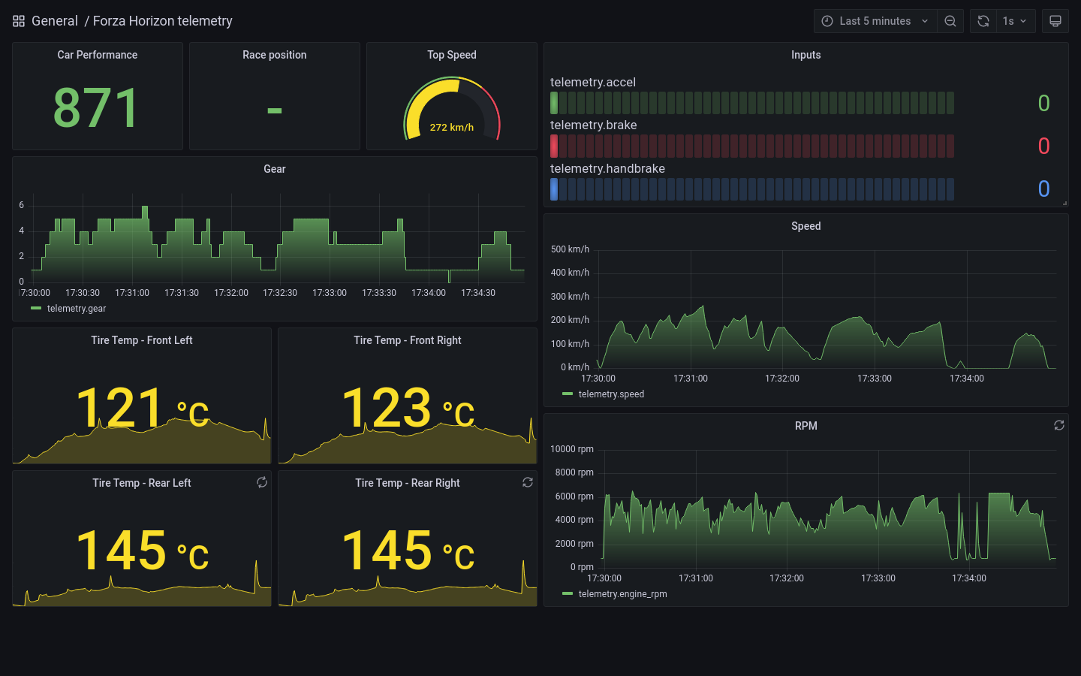This screenshot has height=676, width=1081.
Task: Click the 871 car performance value
Action: tap(96, 108)
